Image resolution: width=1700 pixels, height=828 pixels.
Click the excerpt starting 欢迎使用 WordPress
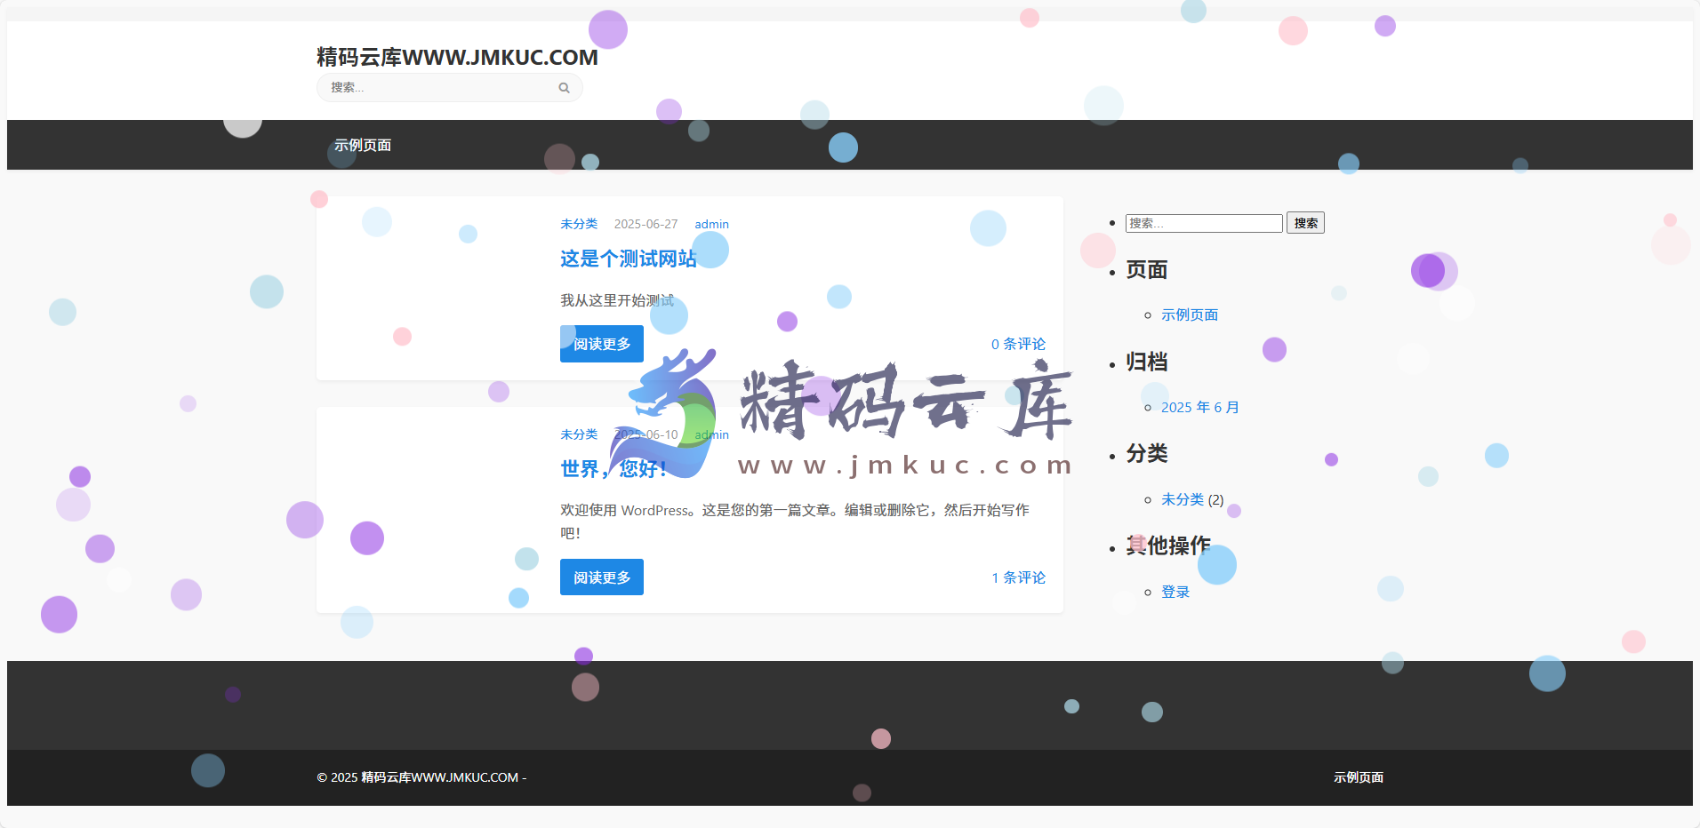pos(794,521)
